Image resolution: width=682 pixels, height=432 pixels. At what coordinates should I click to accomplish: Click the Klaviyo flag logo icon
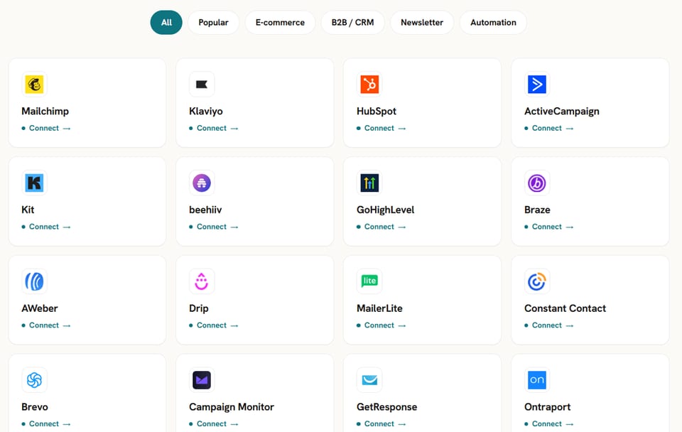pos(202,85)
